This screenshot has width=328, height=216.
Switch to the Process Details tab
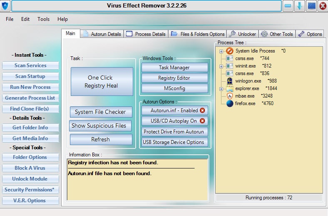pyautogui.click(x=146, y=34)
